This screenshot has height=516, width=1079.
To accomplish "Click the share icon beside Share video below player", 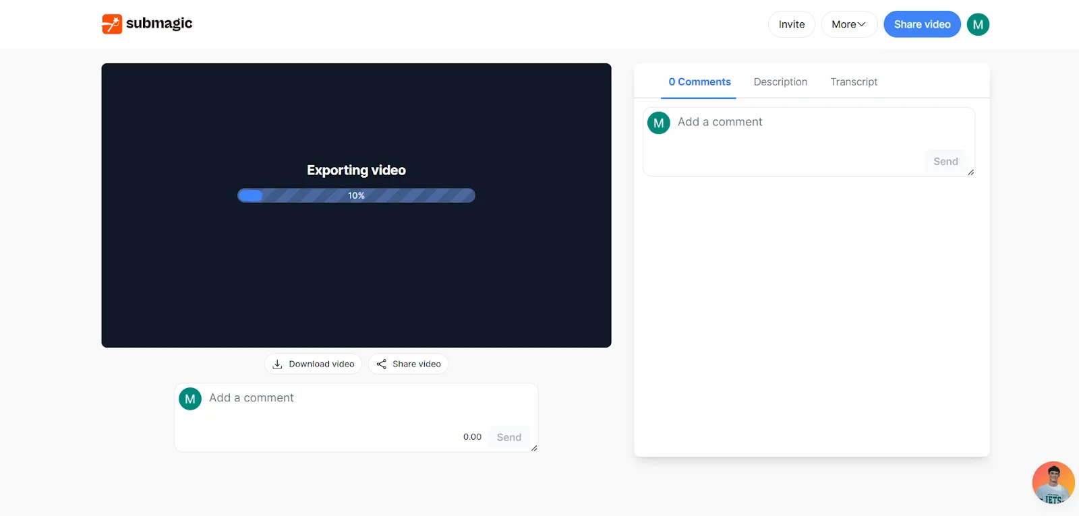I will pyautogui.click(x=382, y=364).
